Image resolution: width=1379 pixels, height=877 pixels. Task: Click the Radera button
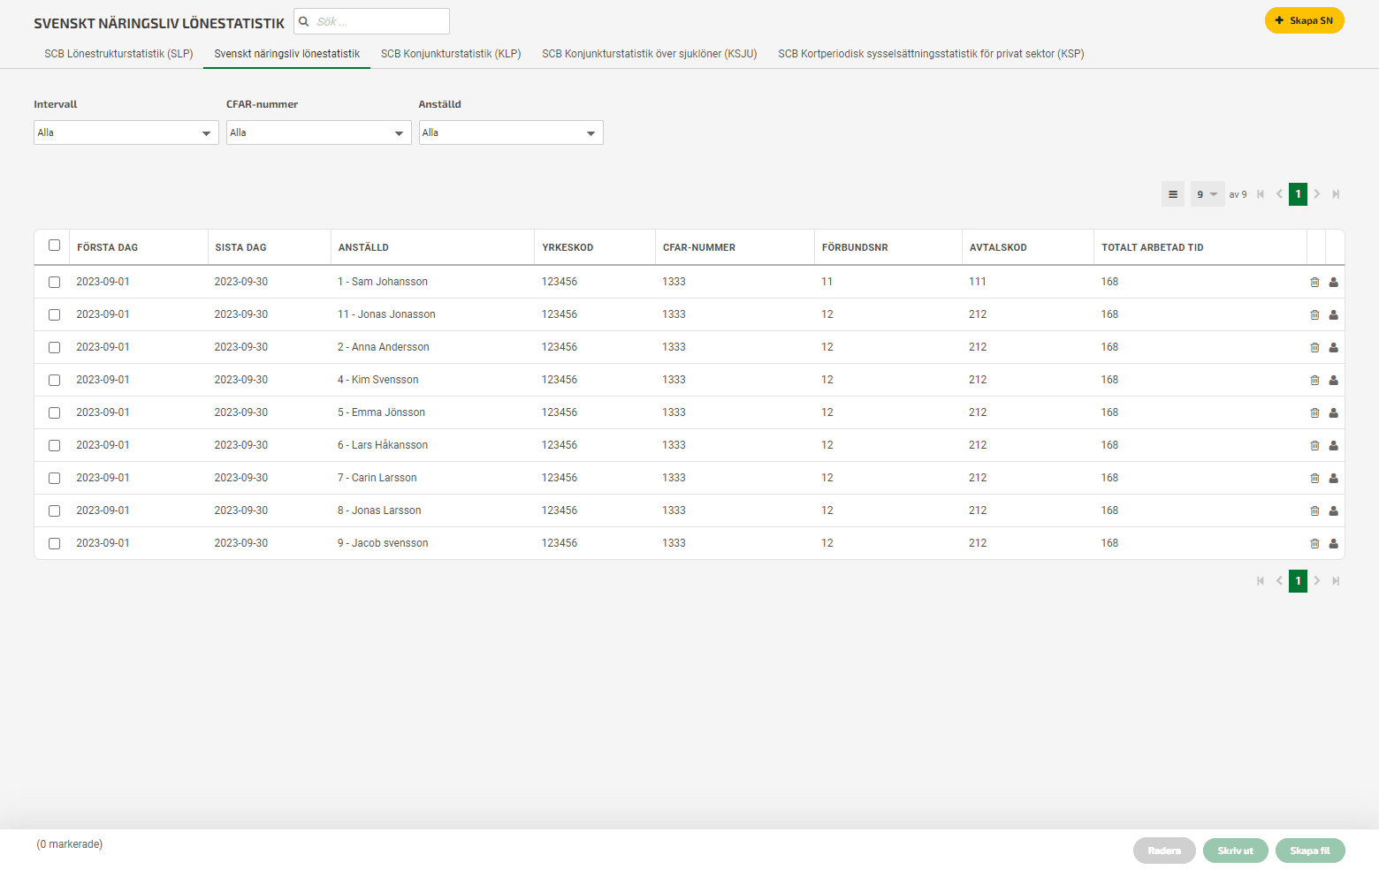1164,851
